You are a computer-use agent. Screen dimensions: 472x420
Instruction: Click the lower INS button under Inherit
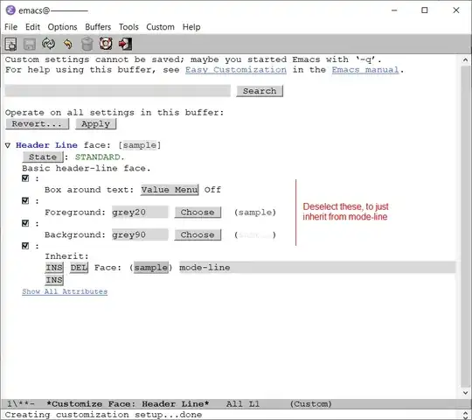(54, 280)
